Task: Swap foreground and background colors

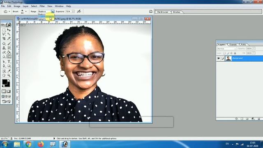Action: [x=9, y=80]
